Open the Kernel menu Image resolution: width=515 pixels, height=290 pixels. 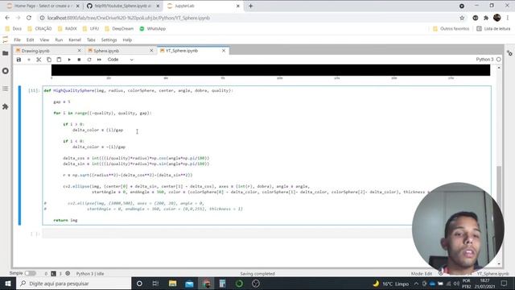click(75, 39)
